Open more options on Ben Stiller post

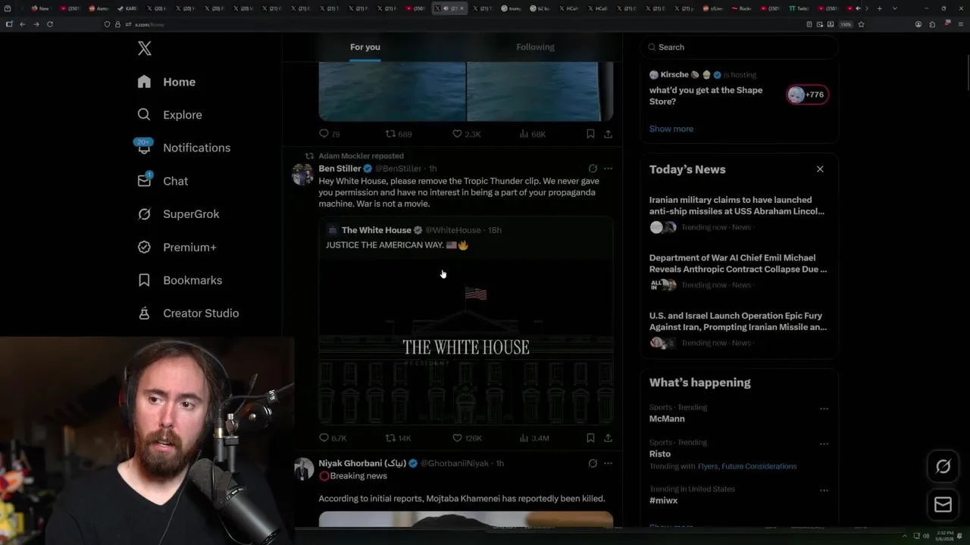(608, 169)
